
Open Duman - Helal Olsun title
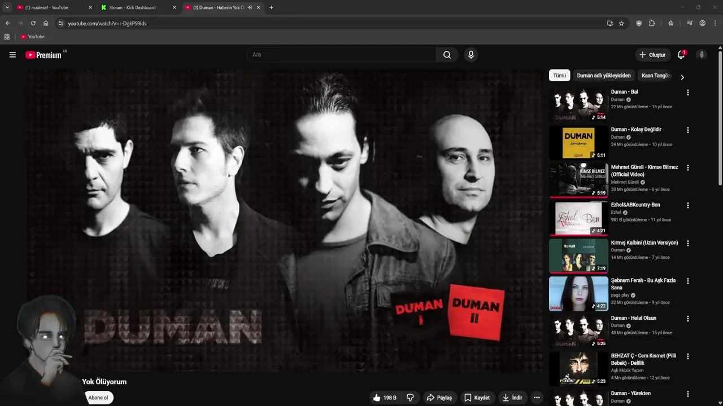point(634,318)
